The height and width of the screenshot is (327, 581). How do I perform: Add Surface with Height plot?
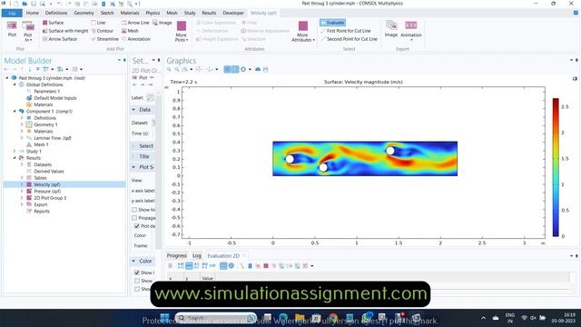64,31
